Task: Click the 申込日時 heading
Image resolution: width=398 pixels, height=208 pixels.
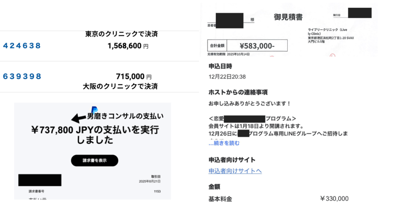Action: (x=221, y=66)
